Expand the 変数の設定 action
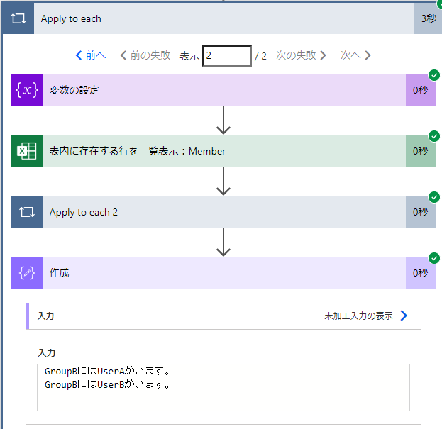The width and height of the screenshot is (442, 429). coord(223,90)
